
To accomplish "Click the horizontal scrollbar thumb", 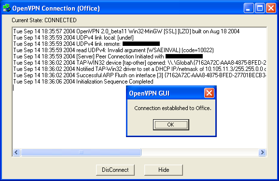I will [81, 153].
